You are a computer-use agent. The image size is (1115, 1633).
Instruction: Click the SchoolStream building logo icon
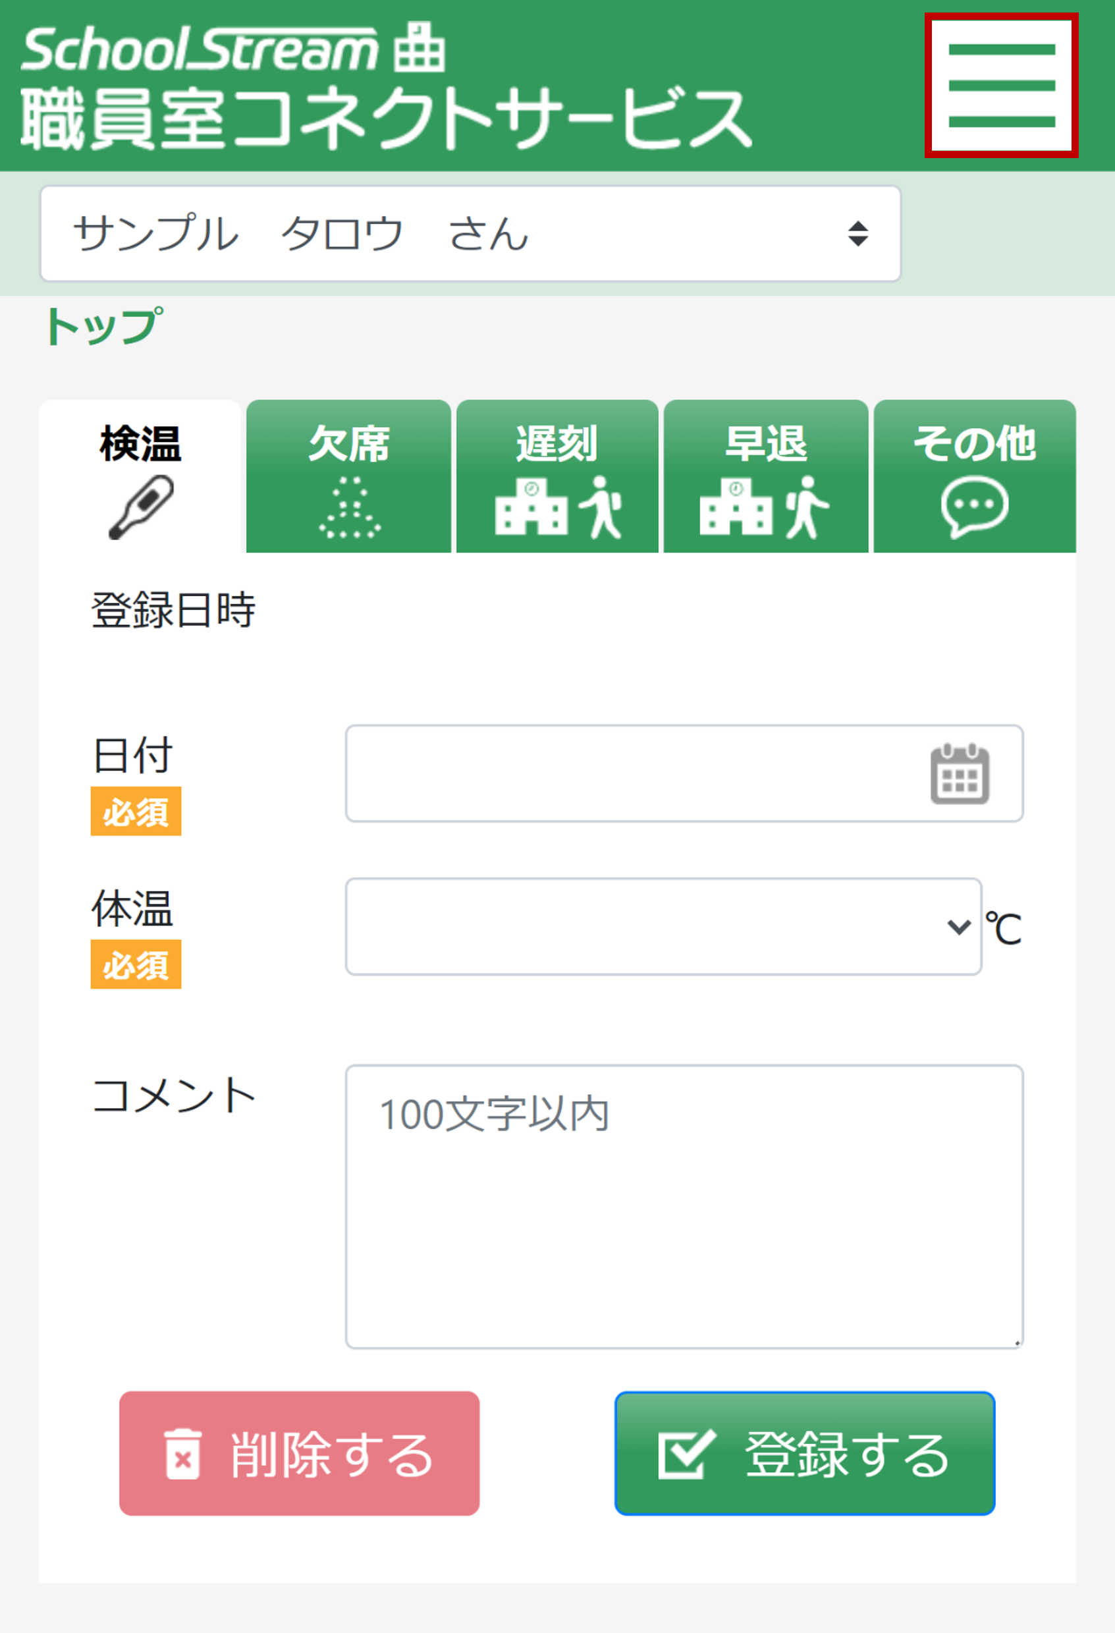pyautogui.click(x=419, y=47)
